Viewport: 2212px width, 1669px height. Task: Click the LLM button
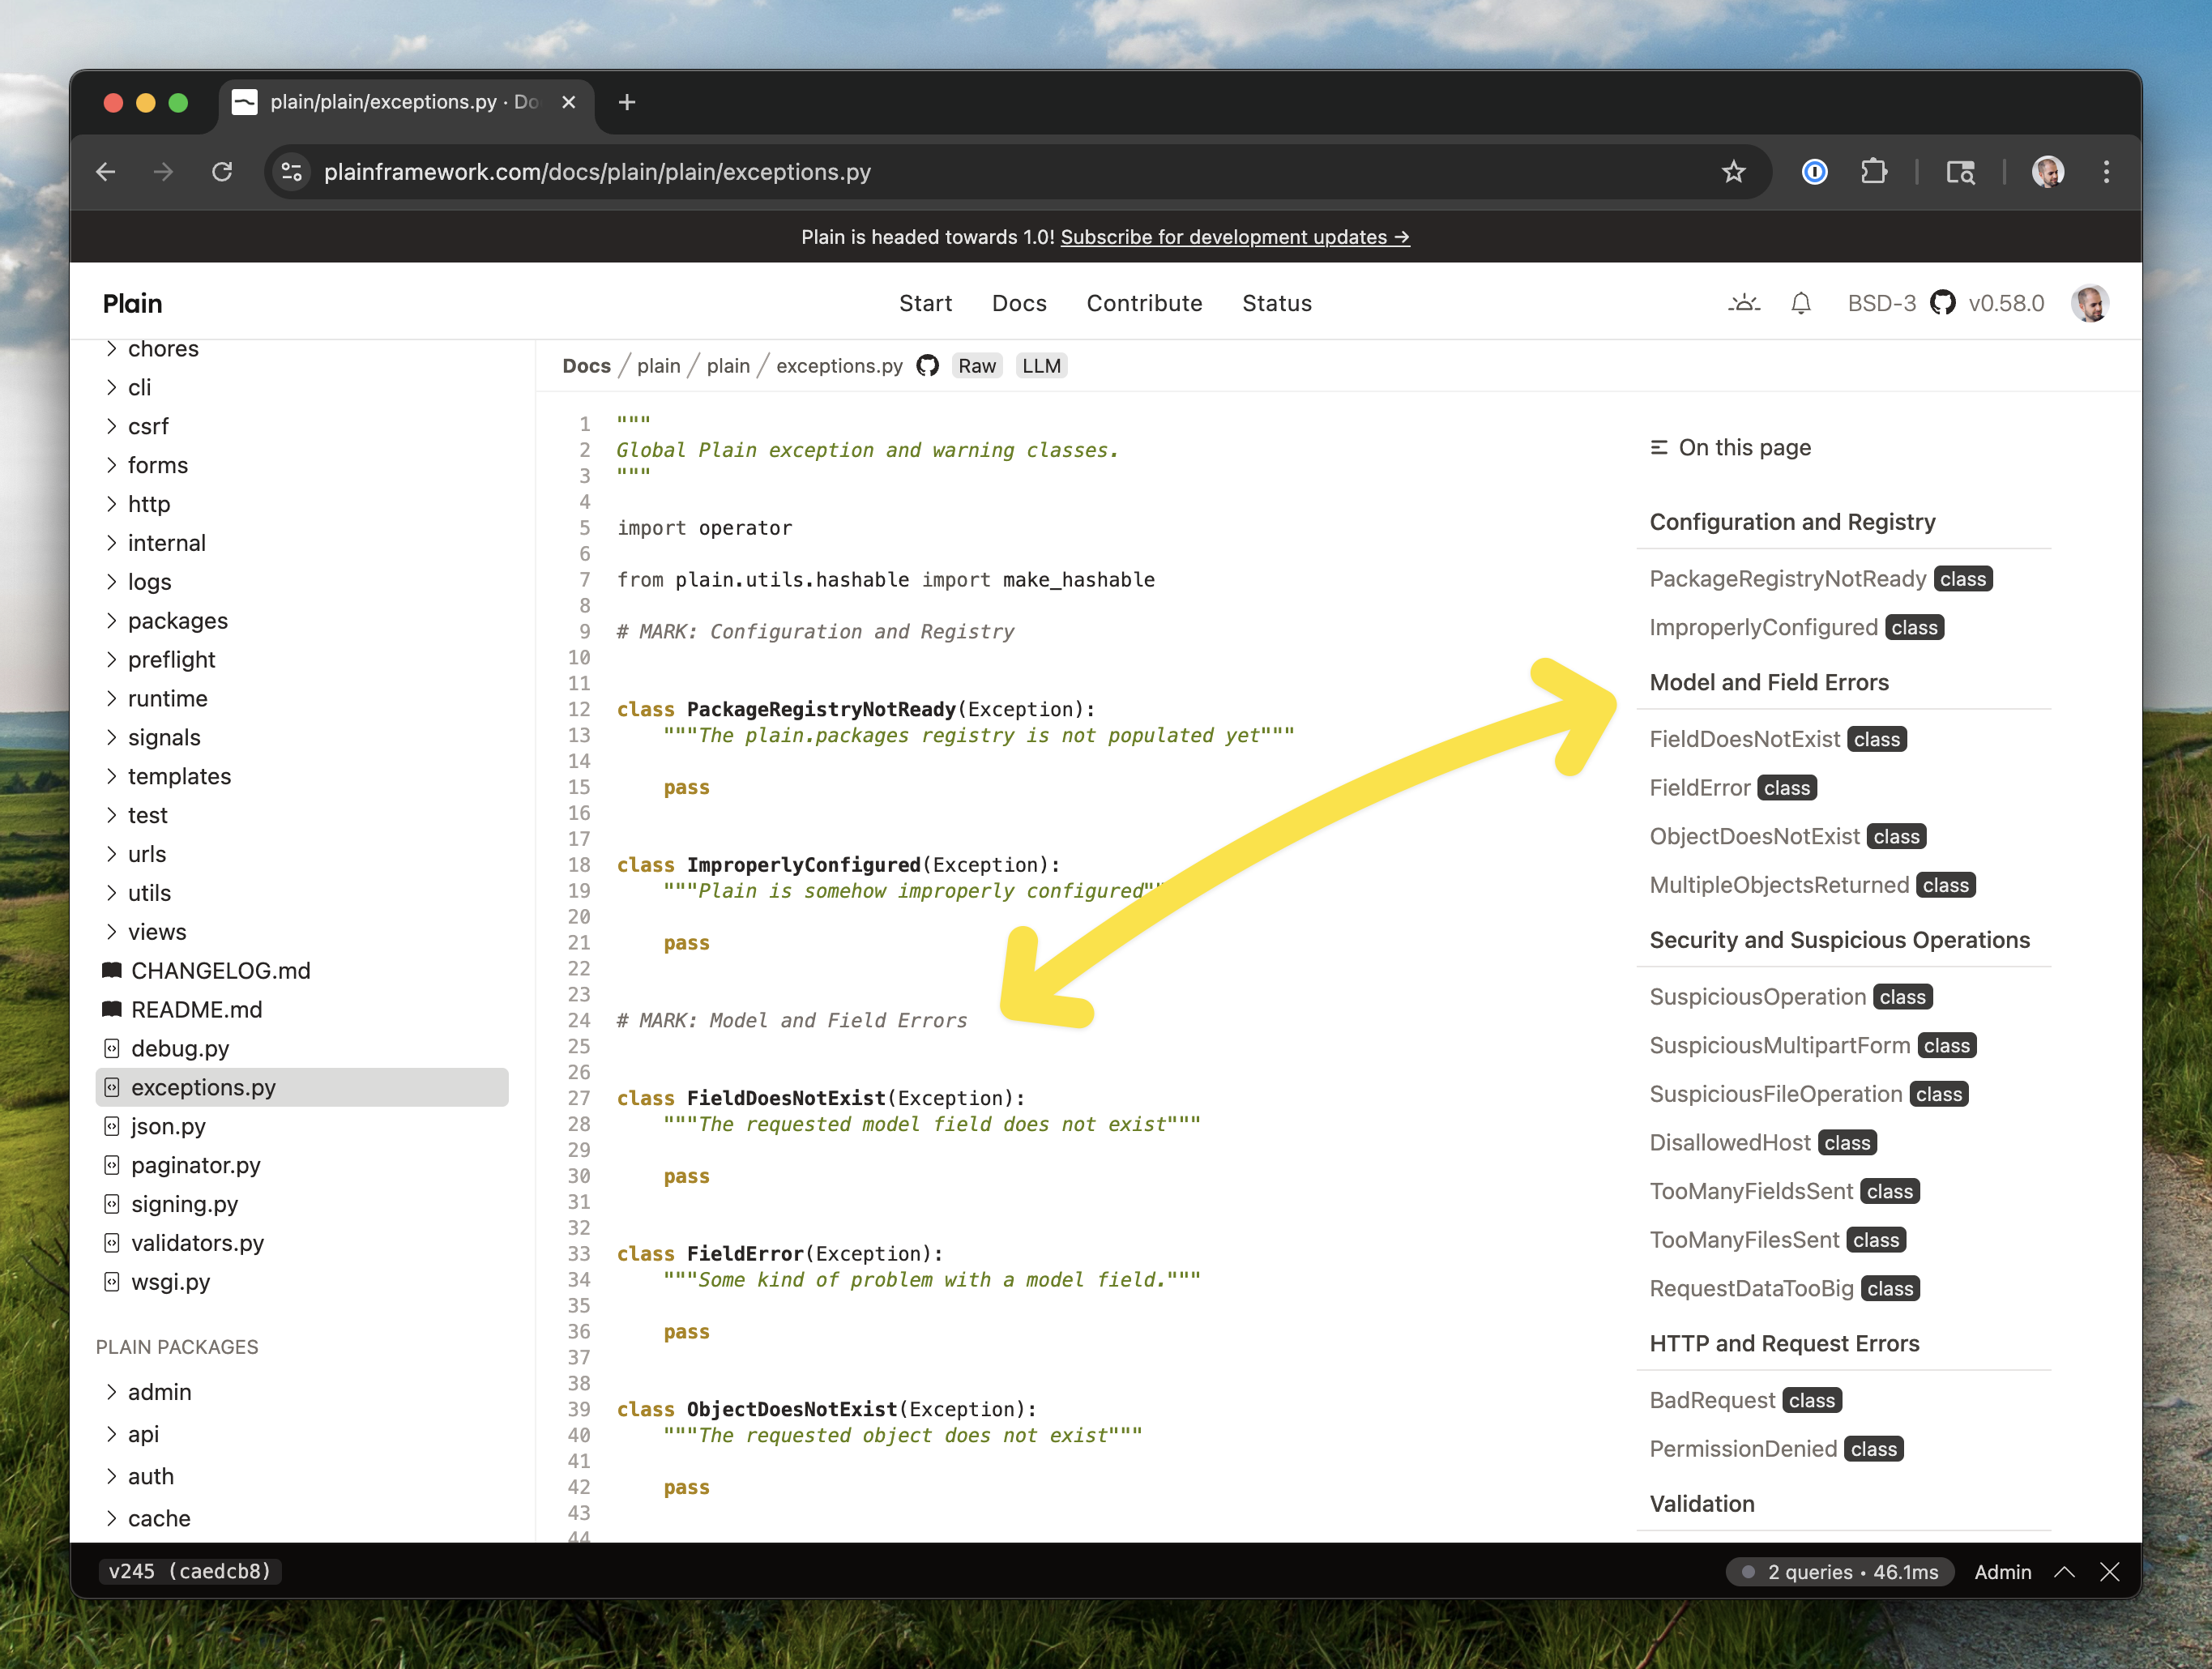[x=1041, y=366]
